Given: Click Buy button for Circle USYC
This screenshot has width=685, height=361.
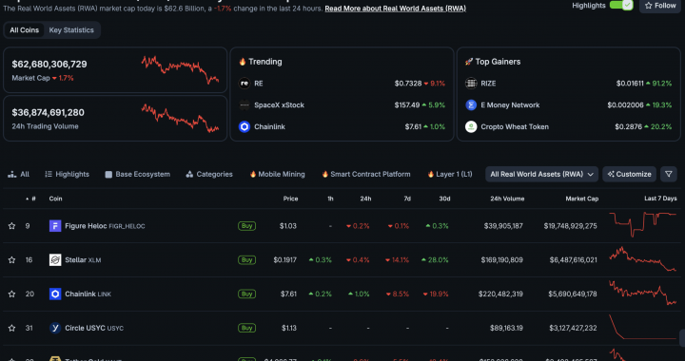Looking at the screenshot, I should (246, 328).
